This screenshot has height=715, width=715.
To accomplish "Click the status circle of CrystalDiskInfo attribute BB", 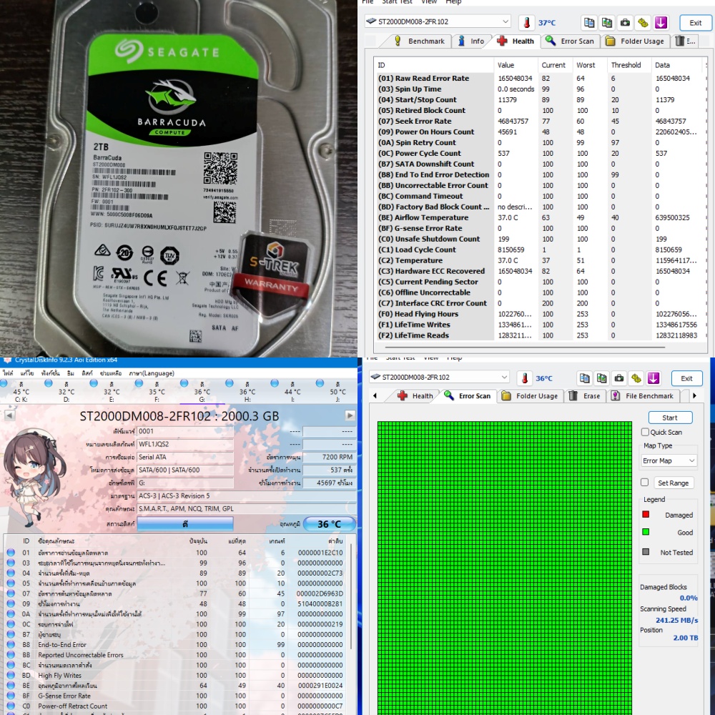I will (x=11, y=655).
